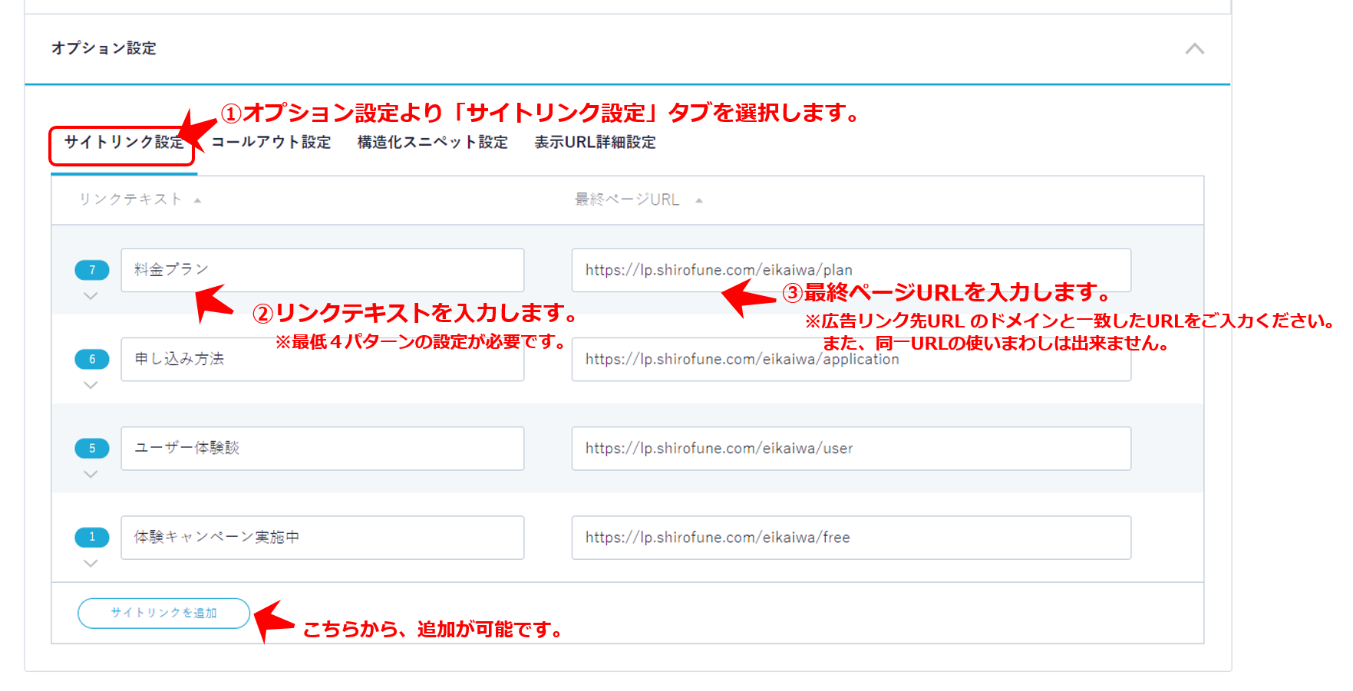The height and width of the screenshot is (691, 1353).
Task: Click the サイトリンクを追加 button
Action: tap(163, 613)
